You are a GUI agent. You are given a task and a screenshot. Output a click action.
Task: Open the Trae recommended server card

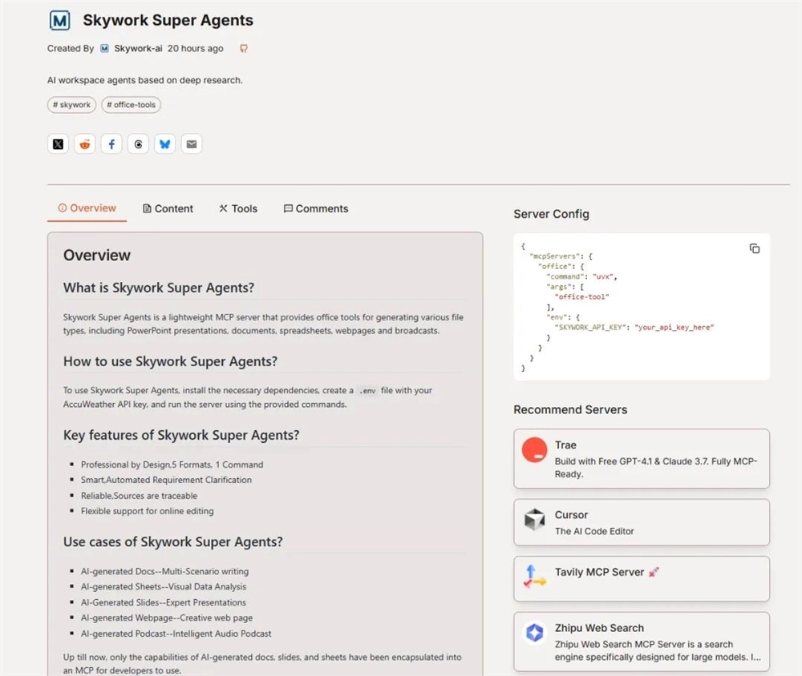pyautogui.click(x=641, y=458)
